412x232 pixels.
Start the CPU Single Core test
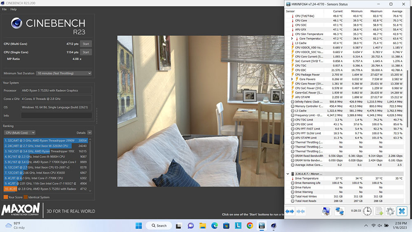pyautogui.click(x=86, y=52)
